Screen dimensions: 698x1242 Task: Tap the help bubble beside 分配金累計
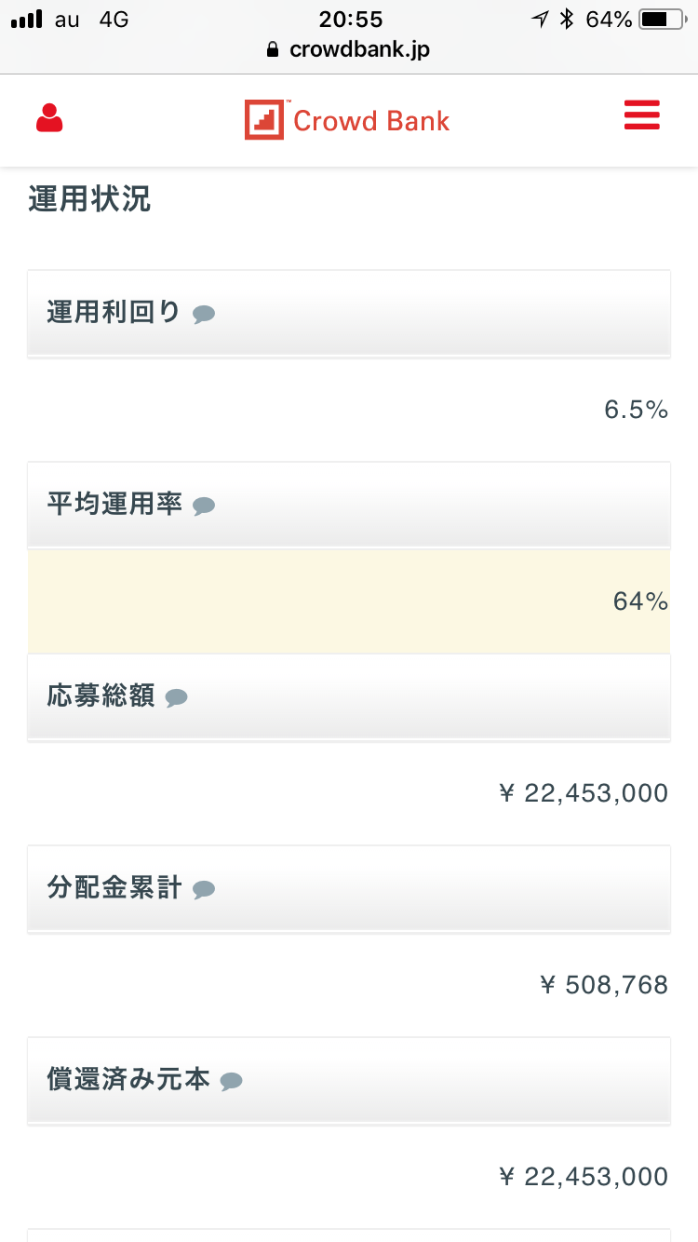pos(204,890)
